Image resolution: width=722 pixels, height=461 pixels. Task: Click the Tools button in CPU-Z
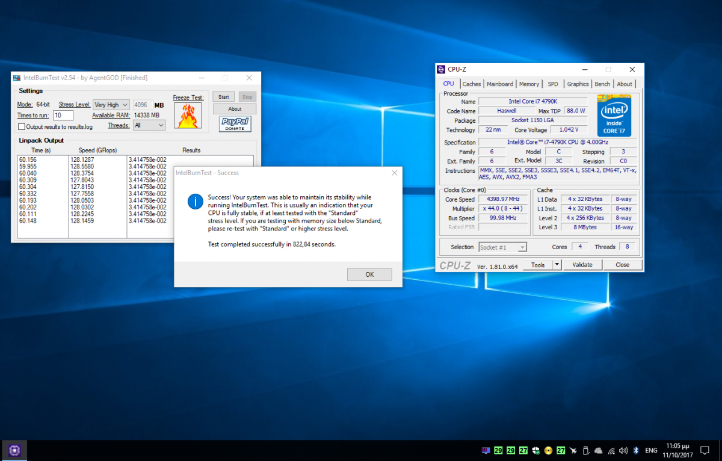pos(538,265)
